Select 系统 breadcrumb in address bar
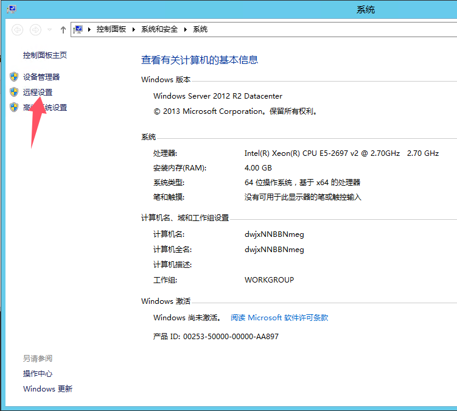 coord(200,29)
